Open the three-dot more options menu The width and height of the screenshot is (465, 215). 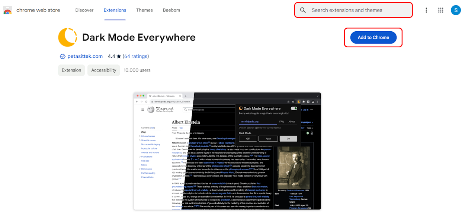tap(426, 10)
